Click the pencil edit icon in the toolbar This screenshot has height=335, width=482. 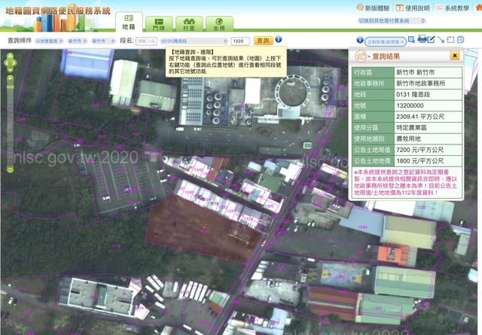[432, 39]
